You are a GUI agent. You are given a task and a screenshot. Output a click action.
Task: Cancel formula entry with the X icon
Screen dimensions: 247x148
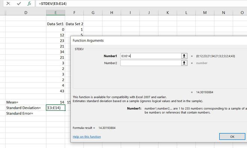pyautogui.click(x=8, y=3)
